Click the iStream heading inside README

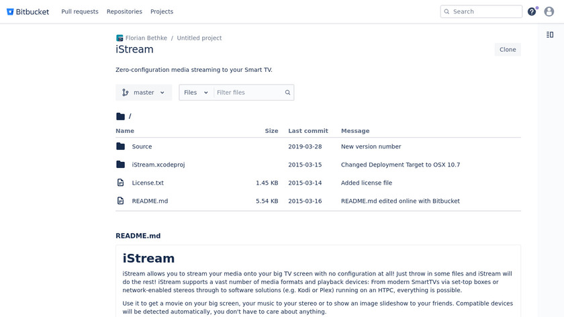[x=148, y=259]
